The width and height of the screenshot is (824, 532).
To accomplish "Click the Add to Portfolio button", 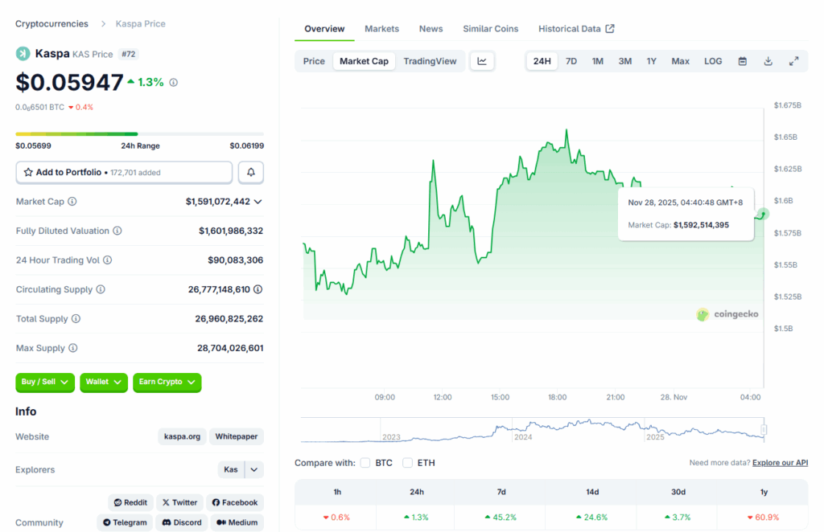I will click(x=124, y=172).
